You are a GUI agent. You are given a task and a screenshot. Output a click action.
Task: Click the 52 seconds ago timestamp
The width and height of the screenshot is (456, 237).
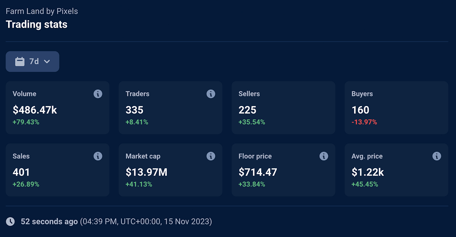49,222
